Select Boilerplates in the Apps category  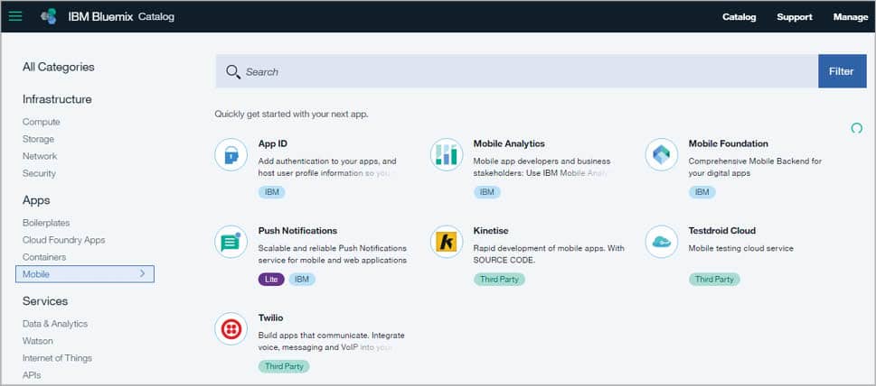(x=46, y=223)
